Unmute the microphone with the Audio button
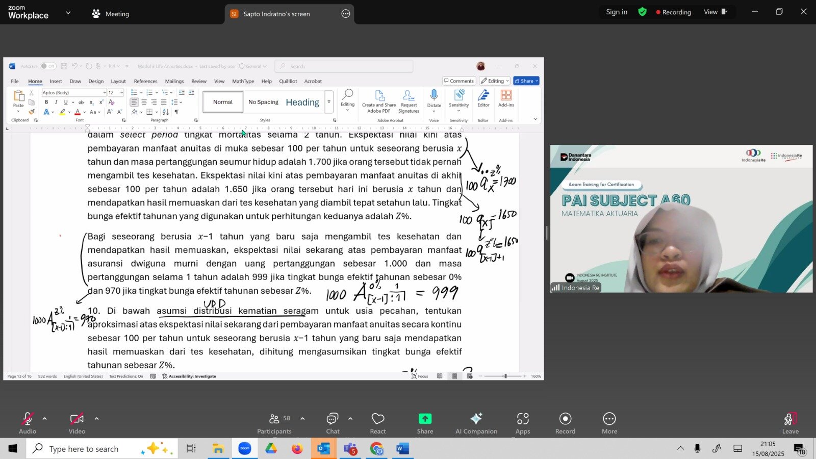 pos(28,419)
